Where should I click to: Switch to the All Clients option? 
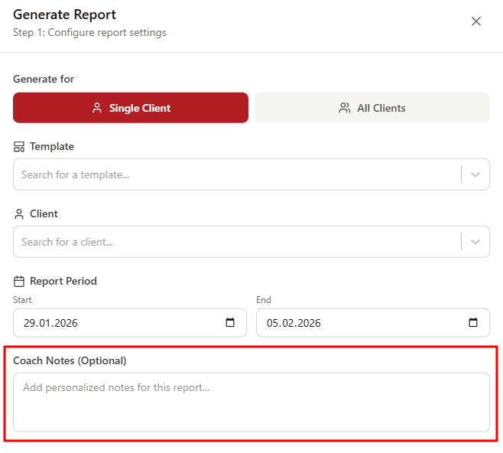click(x=372, y=108)
